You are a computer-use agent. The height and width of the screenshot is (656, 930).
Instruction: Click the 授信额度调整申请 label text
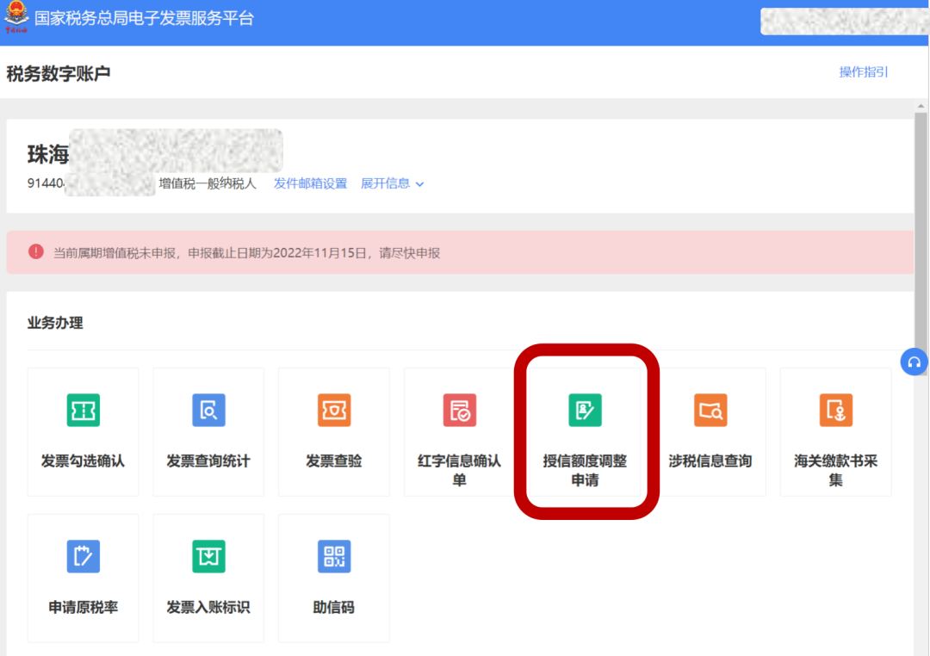(x=585, y=470)
